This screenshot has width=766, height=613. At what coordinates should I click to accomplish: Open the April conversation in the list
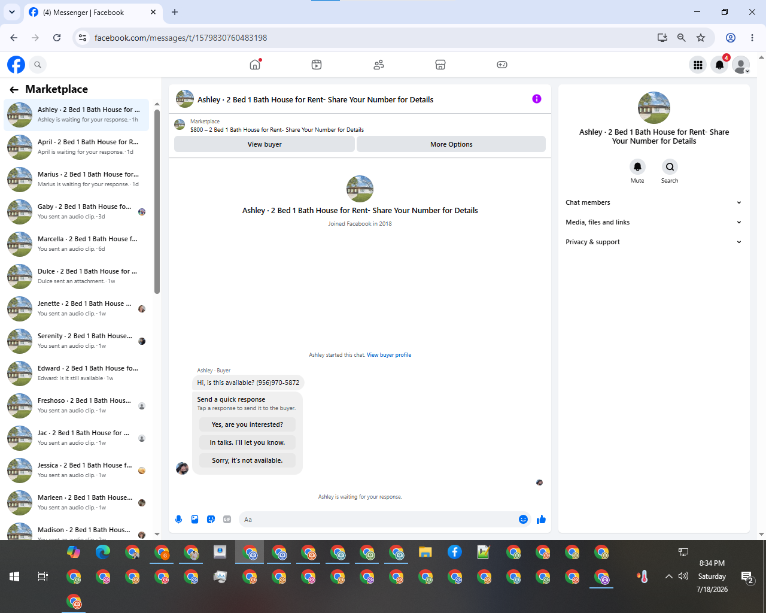tap(77, 147)
